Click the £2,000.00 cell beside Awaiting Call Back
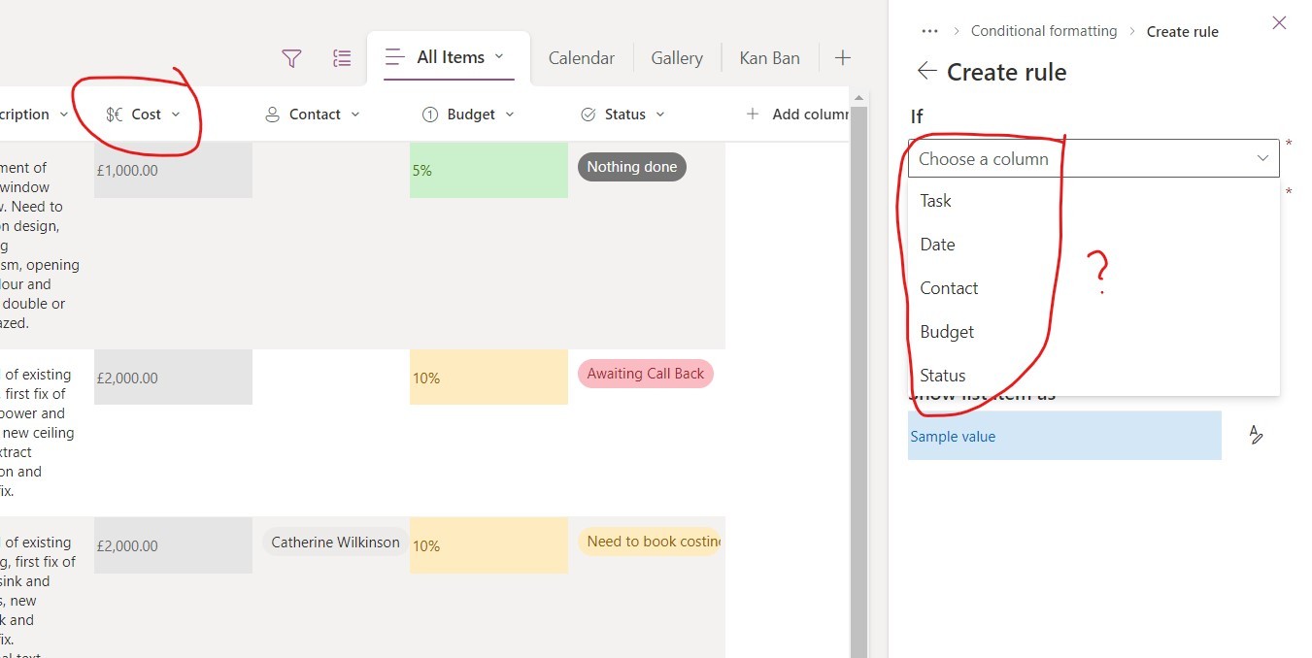The image size is (1312, 658). 173,378
